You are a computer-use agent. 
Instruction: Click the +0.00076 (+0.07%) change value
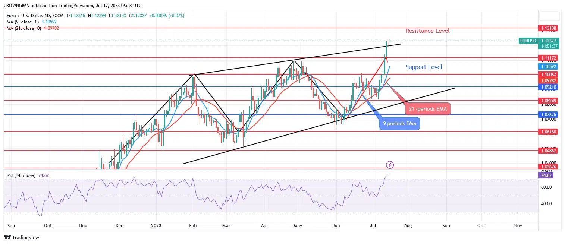click(167, 16)
